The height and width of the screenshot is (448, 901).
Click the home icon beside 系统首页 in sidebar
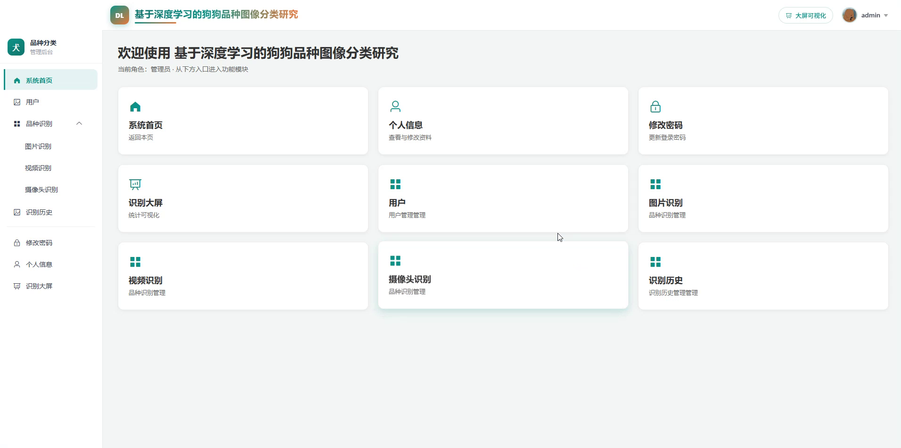(x=17, y=80)
